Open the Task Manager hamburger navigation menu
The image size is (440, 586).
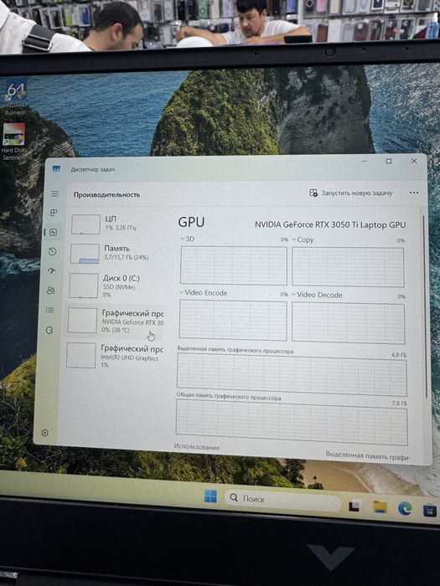[55, 193]
